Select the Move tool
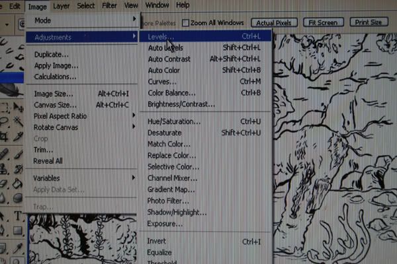 18,108
